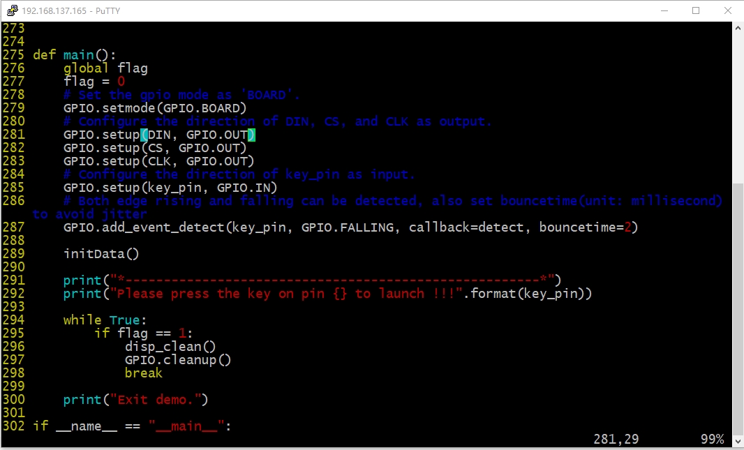Screen dimensions: 744x450
Task: Click line number 288 in the gutter
Action: [13, 241]
